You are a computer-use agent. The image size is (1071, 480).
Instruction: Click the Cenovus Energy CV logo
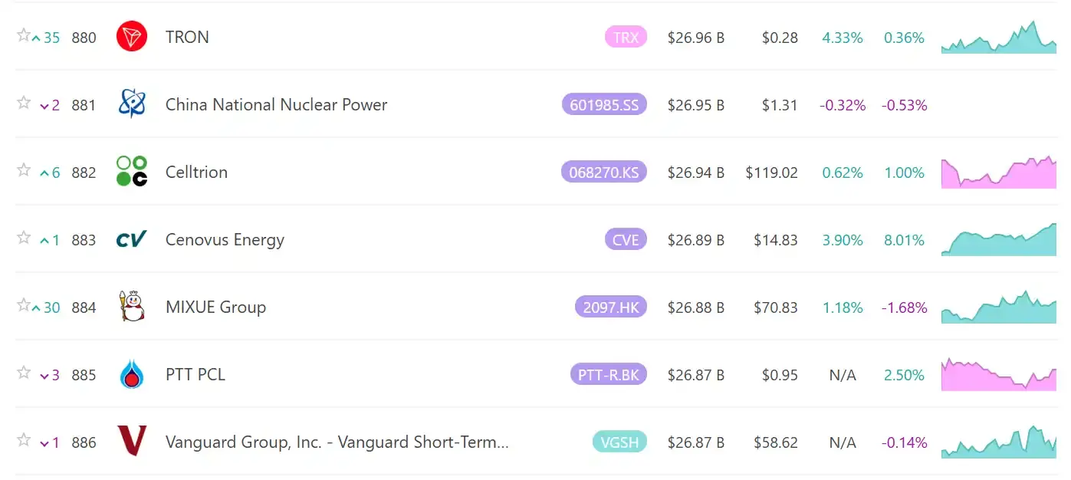[131, 239]
